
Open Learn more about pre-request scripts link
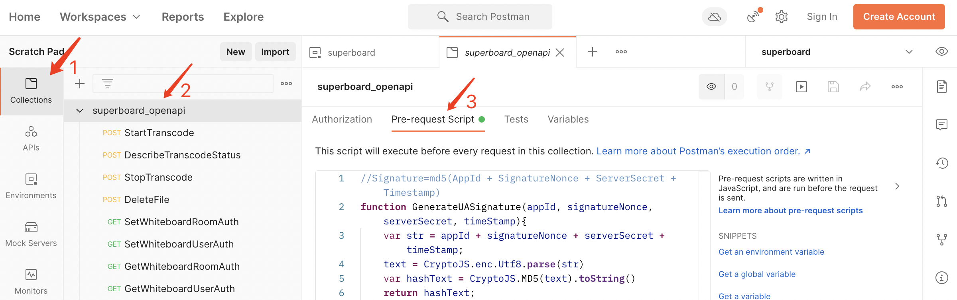click(790, 210)
